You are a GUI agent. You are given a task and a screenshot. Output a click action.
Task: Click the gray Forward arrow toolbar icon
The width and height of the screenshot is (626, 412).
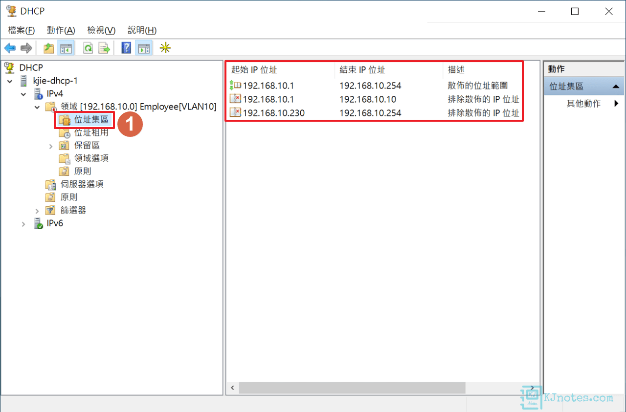coord(26,48)
